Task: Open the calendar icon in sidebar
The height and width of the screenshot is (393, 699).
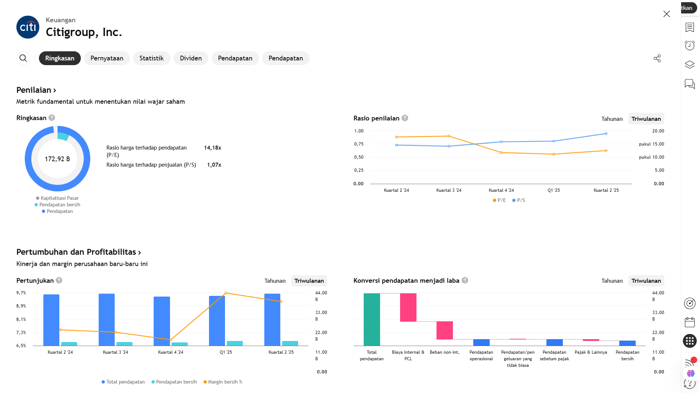Action: 690,322
